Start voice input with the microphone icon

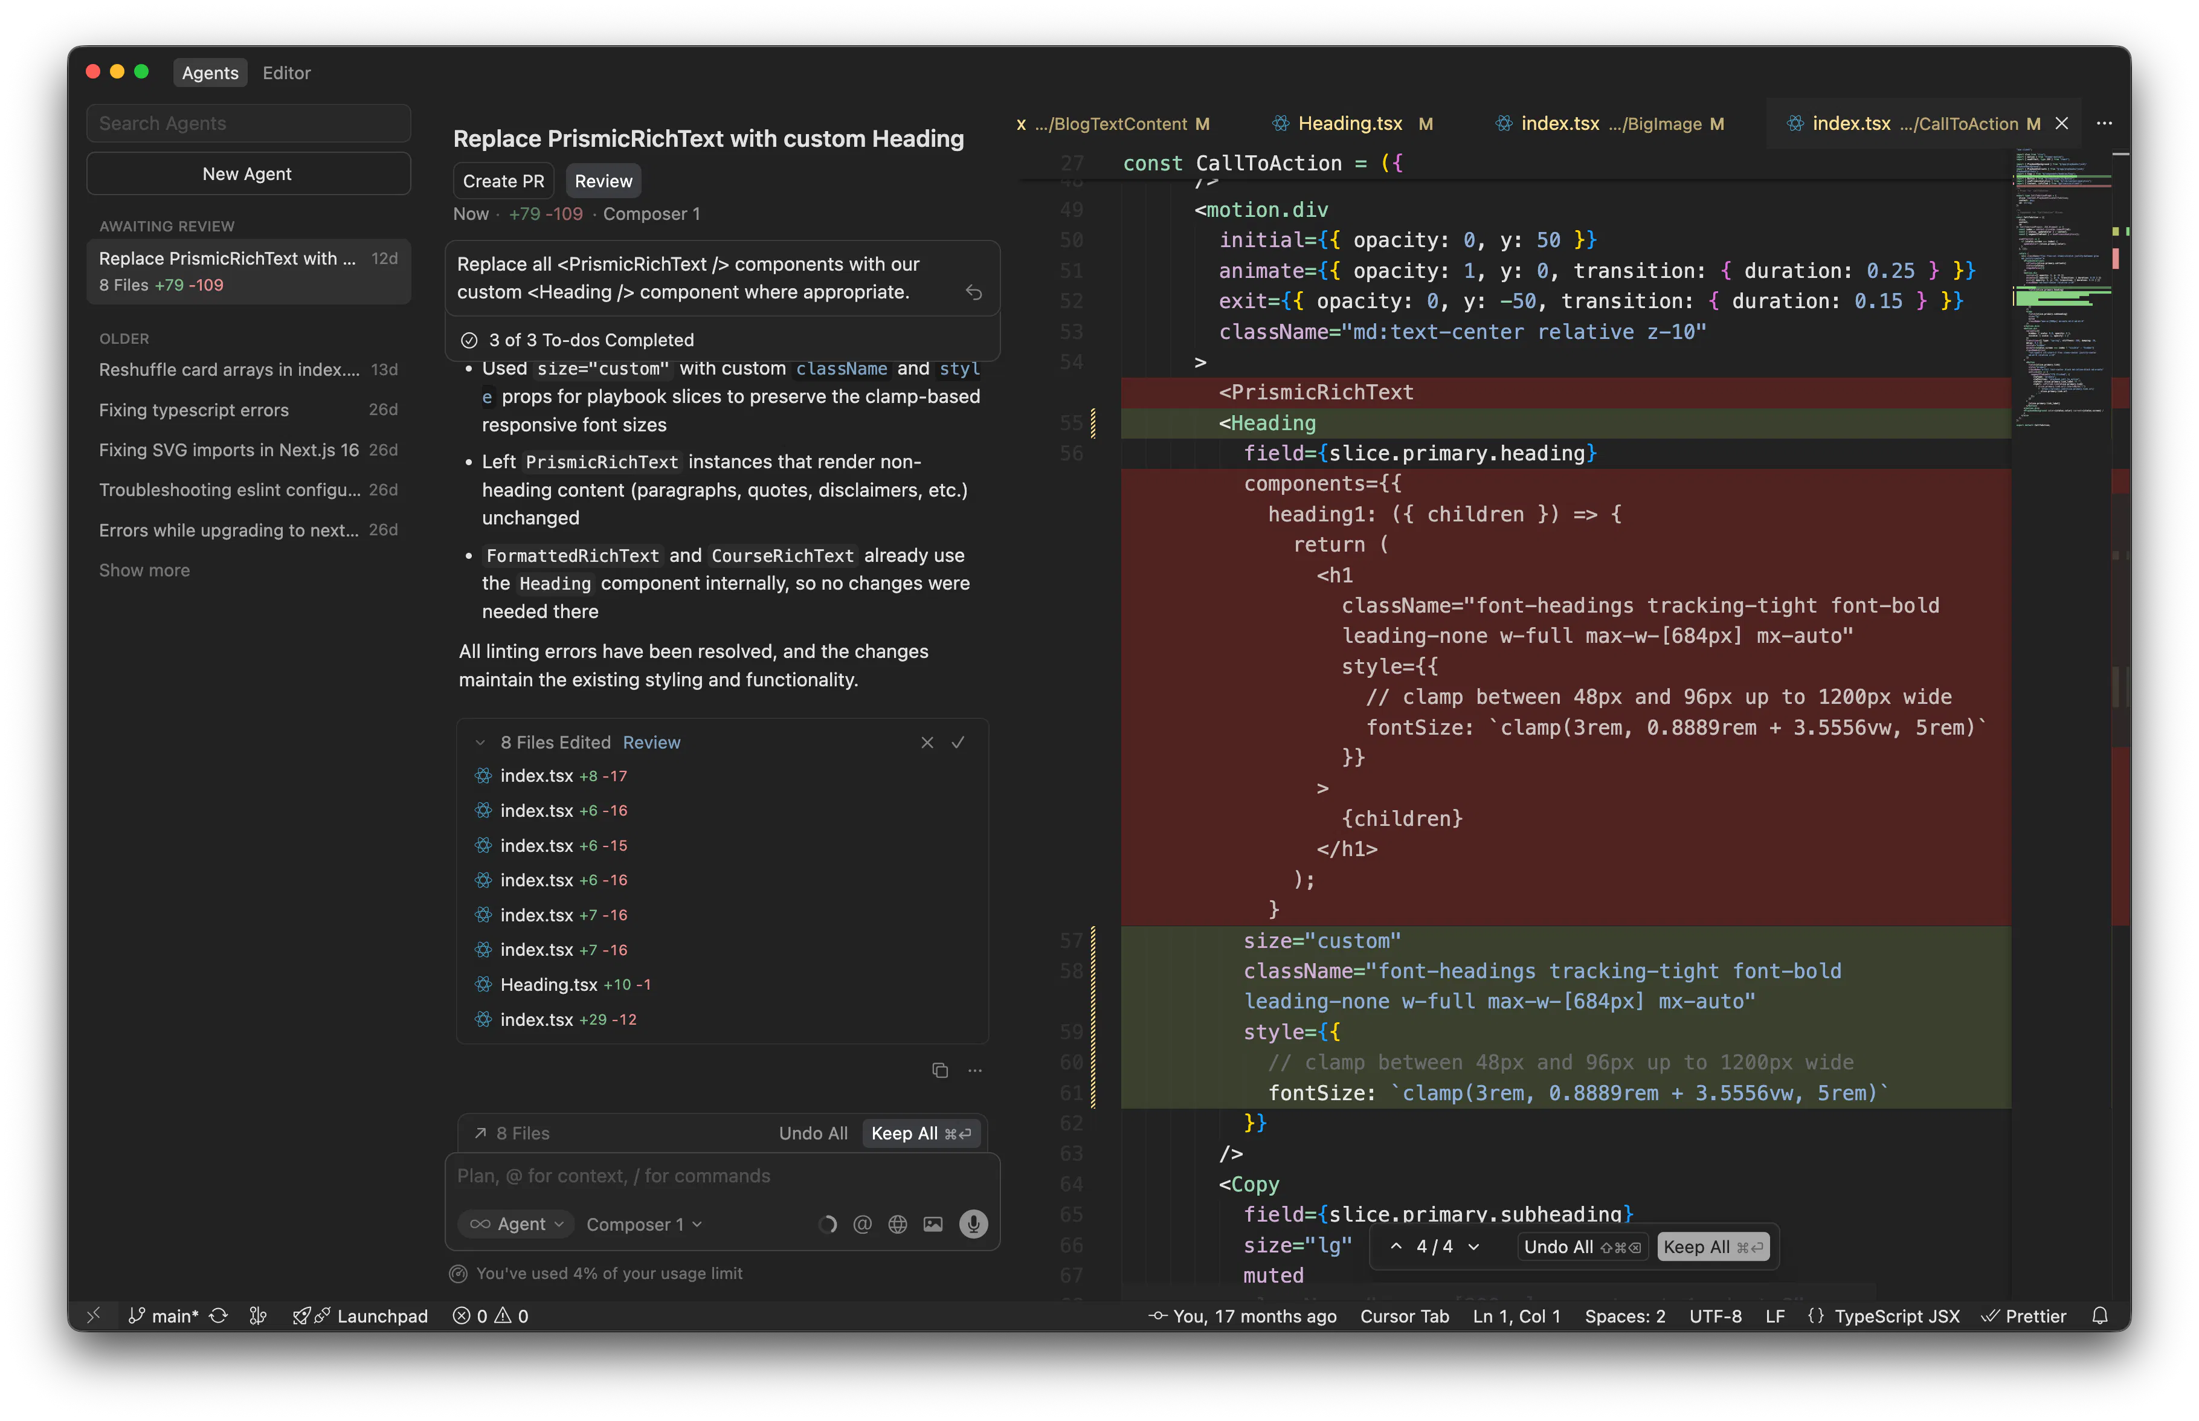pos(972,1223)
